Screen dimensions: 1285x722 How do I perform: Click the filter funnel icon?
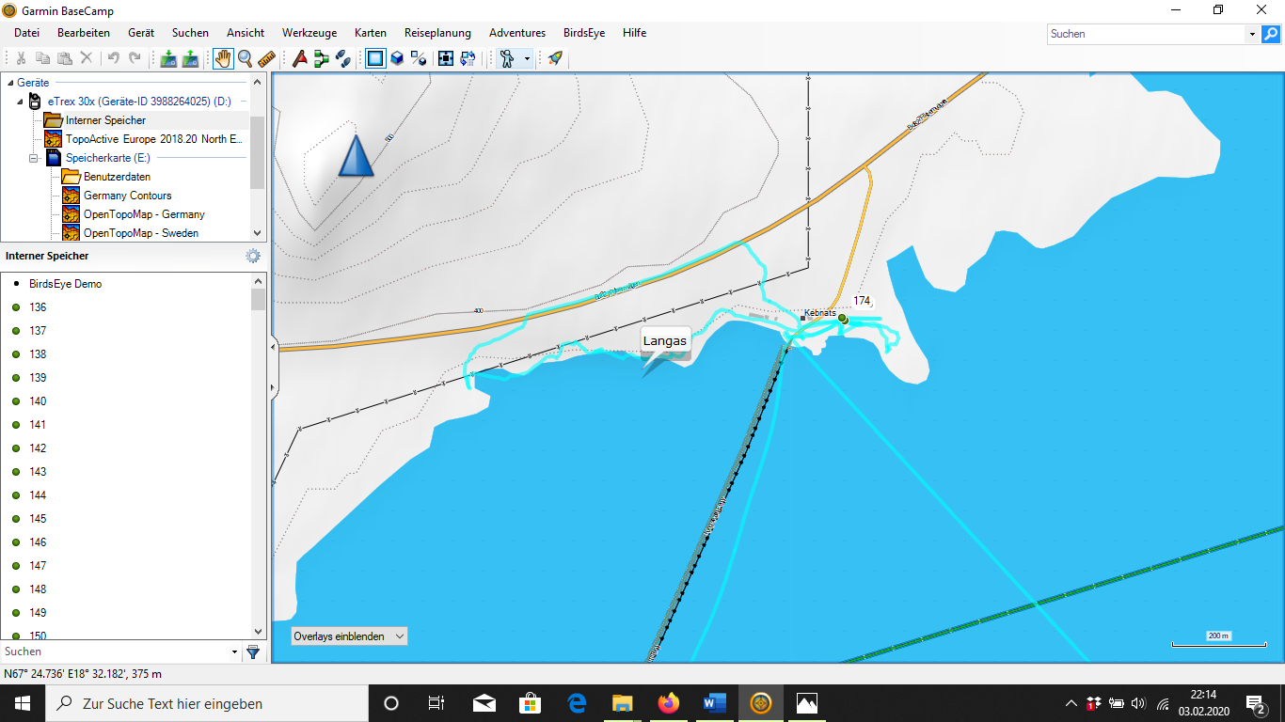pos(253,651)
